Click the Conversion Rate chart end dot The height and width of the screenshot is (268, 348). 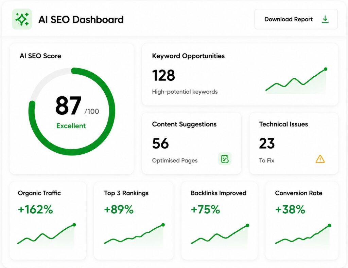coord(329,226)
